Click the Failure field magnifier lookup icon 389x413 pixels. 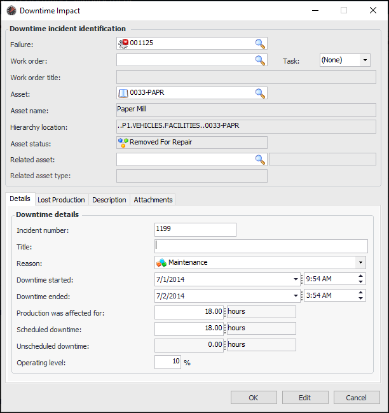(x=260, y=43)
